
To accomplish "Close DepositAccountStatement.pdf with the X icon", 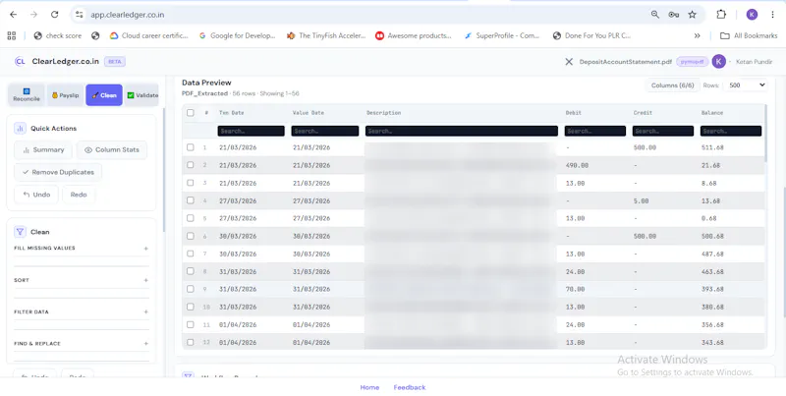I will 569,62.
